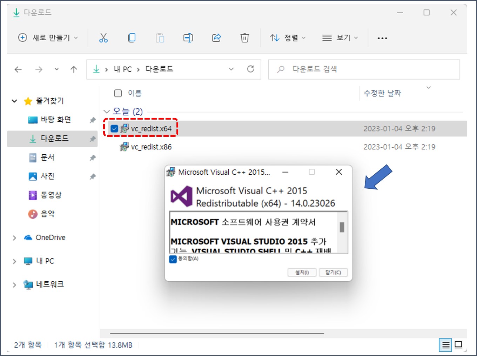Viewport: 477px width, 356px height.
Task: Open recent locations dropdown chevron
Action: tap(56, 69)
